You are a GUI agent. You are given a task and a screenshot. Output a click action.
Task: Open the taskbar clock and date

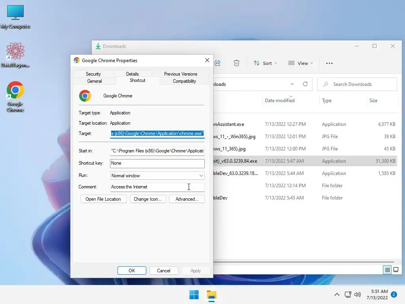click(x=377, y=294)
